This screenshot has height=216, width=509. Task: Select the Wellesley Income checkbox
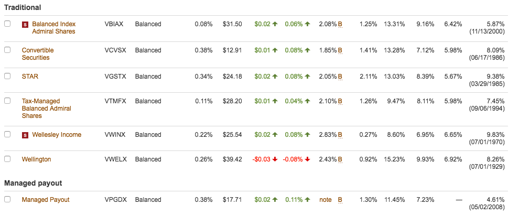[7, 134]
